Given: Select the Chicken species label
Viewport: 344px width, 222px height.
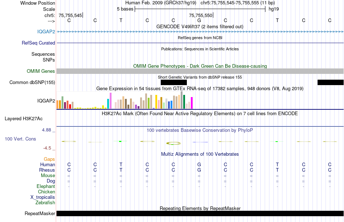Looking at the screenshot, I should pyautogui.click(x=46, y=192).
